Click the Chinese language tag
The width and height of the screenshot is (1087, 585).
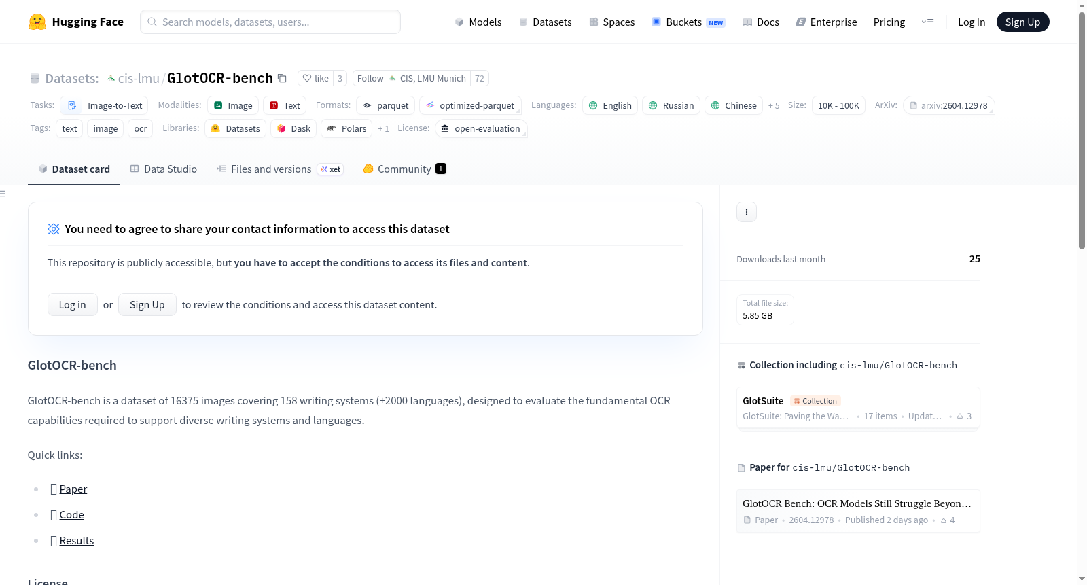click(x=734, y=105)
